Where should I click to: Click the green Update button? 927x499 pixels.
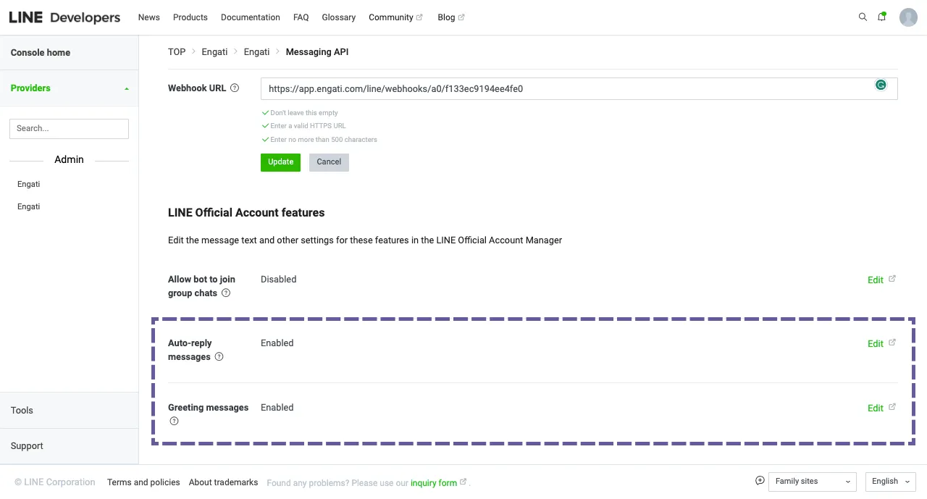pos(280,162)
